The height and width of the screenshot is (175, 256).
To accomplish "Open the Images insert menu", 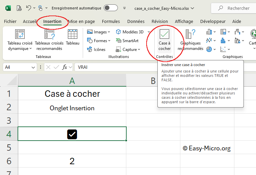I will pyautogui.click(x=99, y=32).
